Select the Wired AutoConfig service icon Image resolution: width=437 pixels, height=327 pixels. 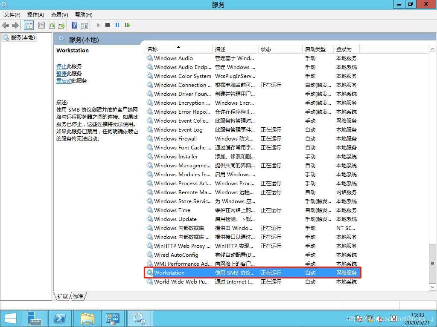coord(150,255)
